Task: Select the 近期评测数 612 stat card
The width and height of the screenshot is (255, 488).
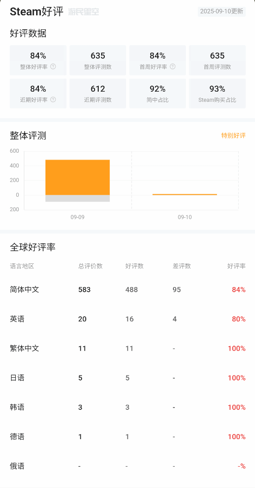Action: [98, 94]
